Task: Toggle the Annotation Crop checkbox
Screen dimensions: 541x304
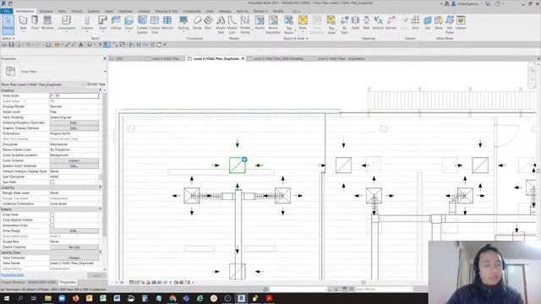Action: 52,225
